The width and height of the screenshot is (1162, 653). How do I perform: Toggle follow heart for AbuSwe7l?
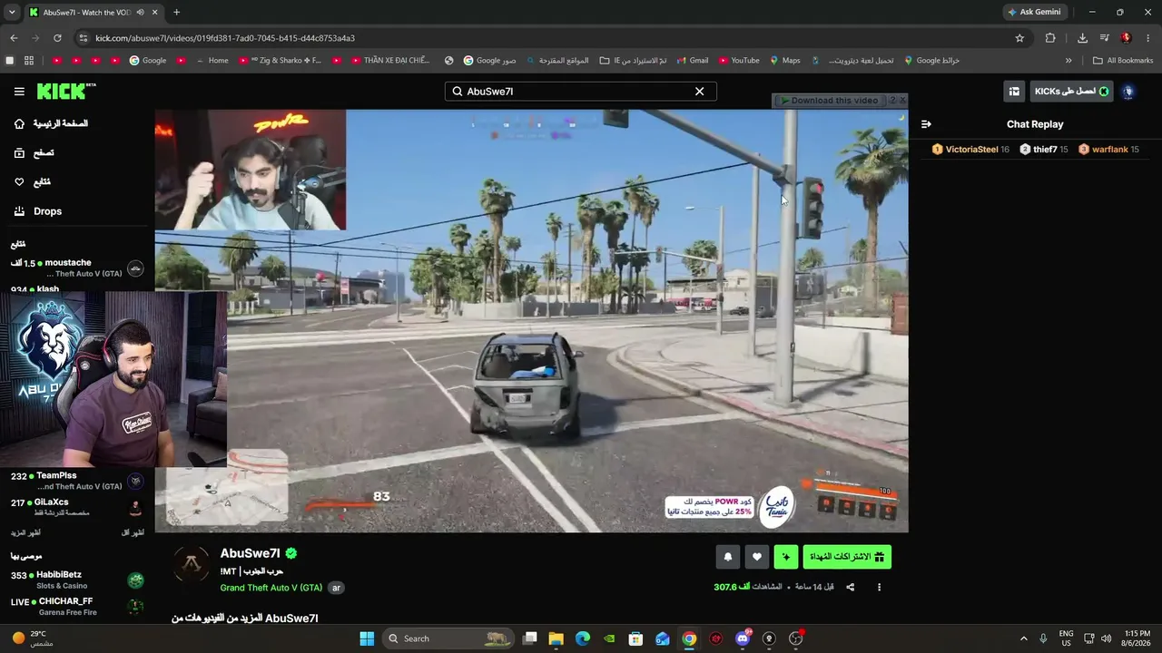click(756, 557)
